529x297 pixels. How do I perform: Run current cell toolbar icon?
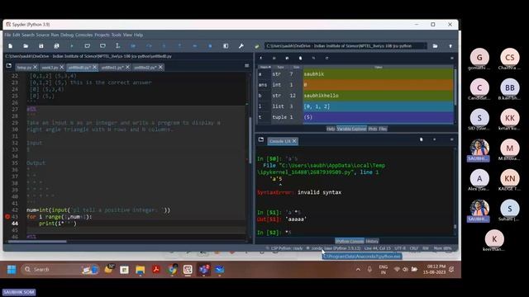click(x=87, y=46)
